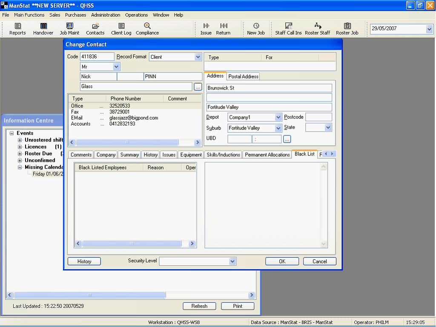The height and width of the screenshot is (327, 436).
Task: Click the OK button
Action: (282, 261)
